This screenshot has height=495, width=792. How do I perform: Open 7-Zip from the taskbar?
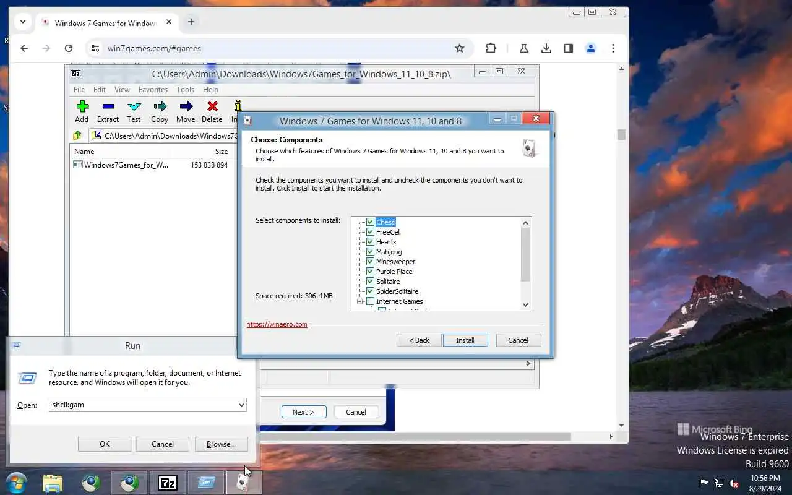click(168, 483)
